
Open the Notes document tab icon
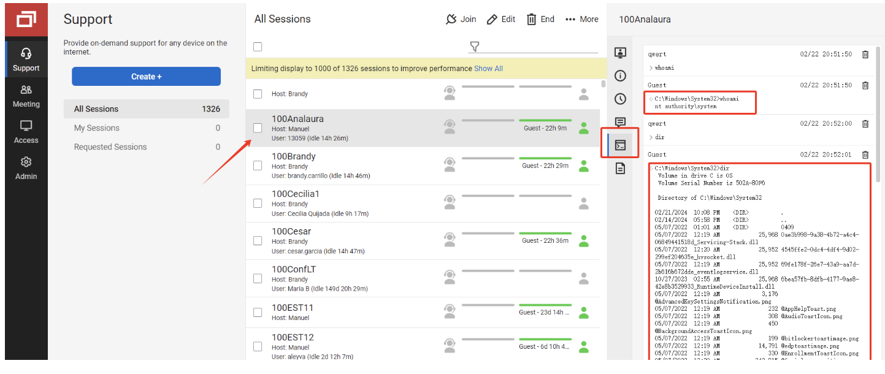[620, 168]
